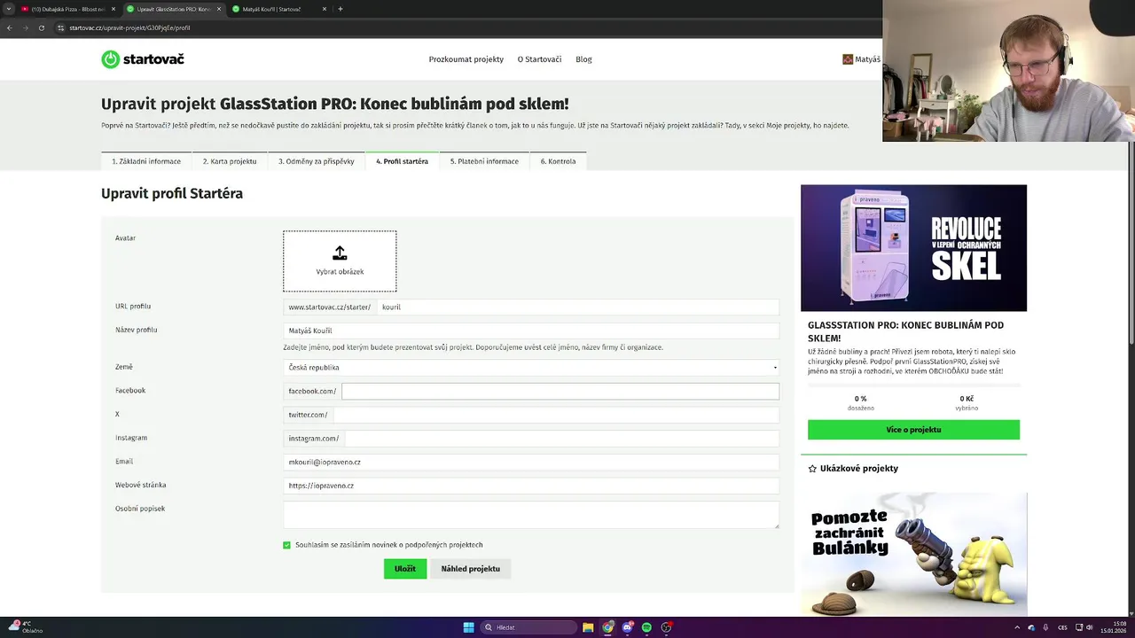1135x638 pixels.
Task: Click the browser back arrow
Action: coord(10,27)
